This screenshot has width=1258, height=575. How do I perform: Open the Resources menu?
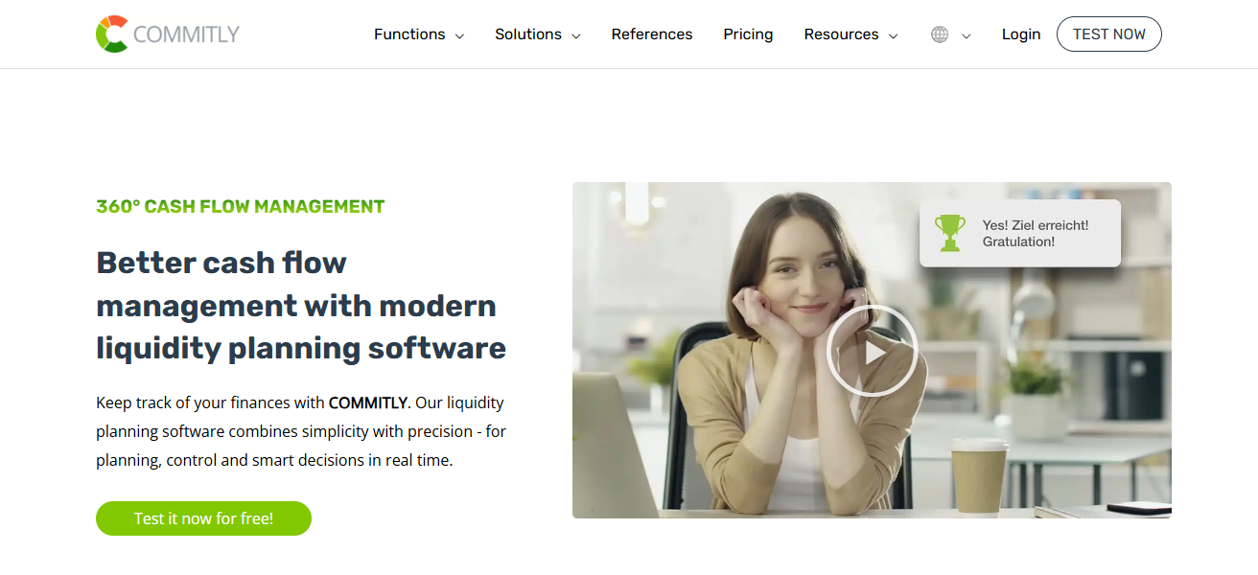[841, 34]
